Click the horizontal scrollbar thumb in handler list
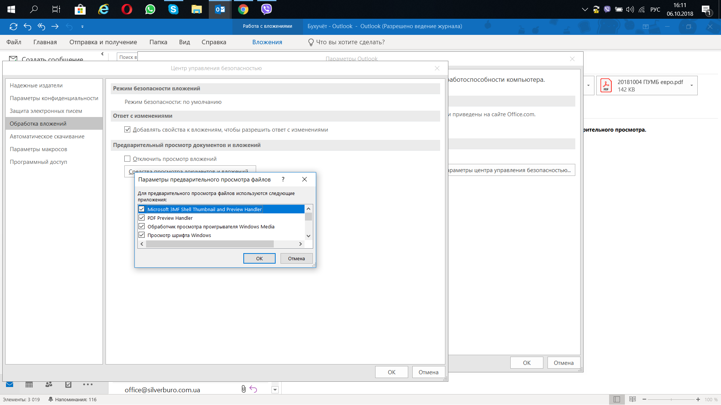This screenshot has width=721, height=405. pos(210,244)
